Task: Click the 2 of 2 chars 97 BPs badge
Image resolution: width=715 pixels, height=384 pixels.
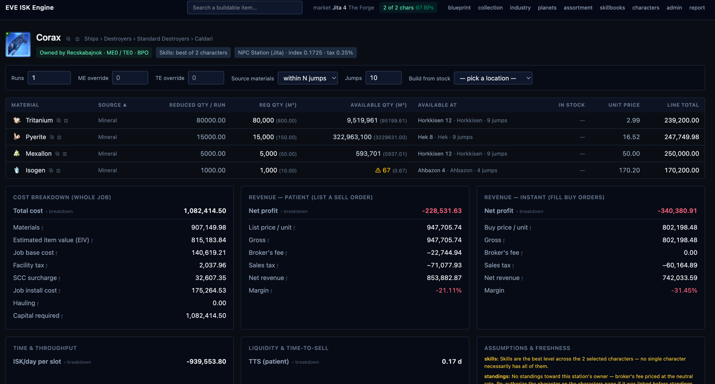Action: 408,7
